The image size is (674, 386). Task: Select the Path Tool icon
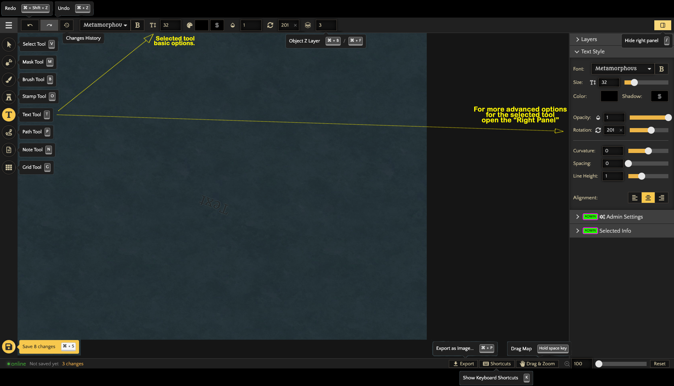[9, 132]
